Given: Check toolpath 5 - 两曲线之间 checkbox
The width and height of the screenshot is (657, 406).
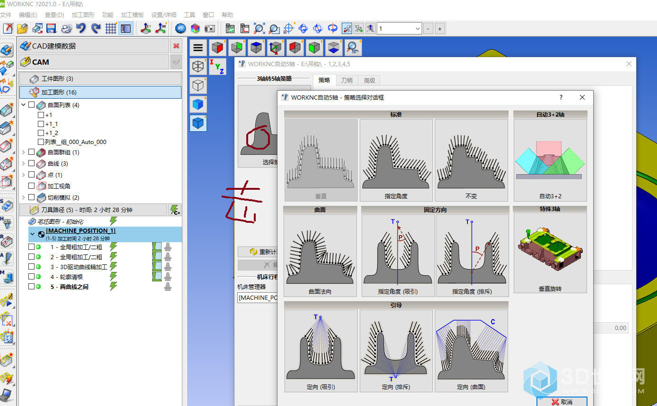Looking at the screenshot, I should point(31,287).
